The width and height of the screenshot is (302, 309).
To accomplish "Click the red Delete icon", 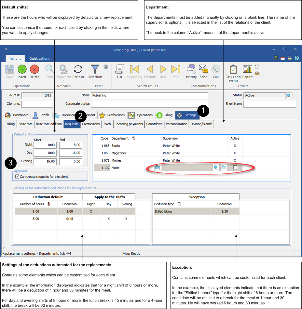I will click(x=34, y=69).
